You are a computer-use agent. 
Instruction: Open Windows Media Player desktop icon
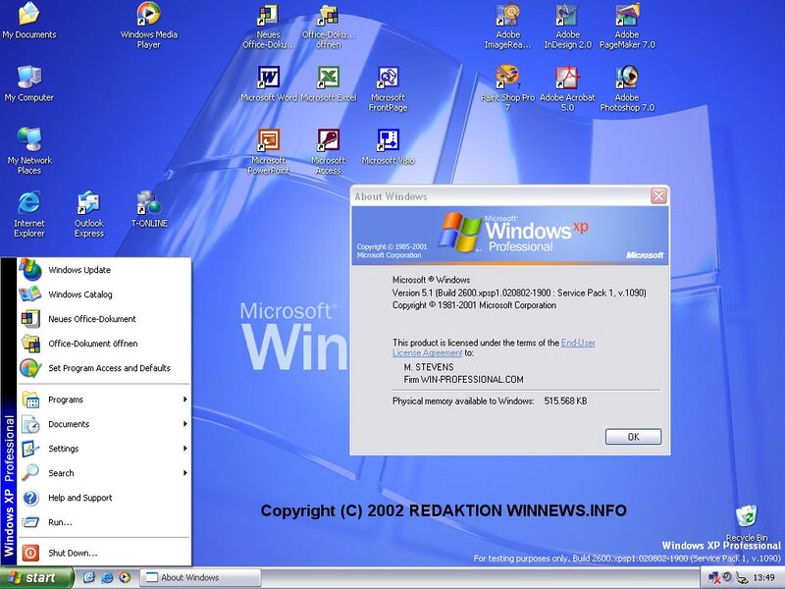pyautogui.click(x=148, y=15)
